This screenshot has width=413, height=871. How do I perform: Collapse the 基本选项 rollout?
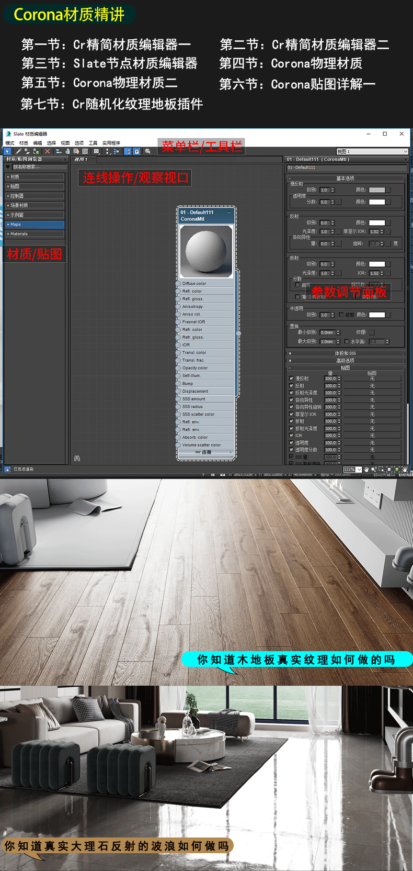(345, 178)
